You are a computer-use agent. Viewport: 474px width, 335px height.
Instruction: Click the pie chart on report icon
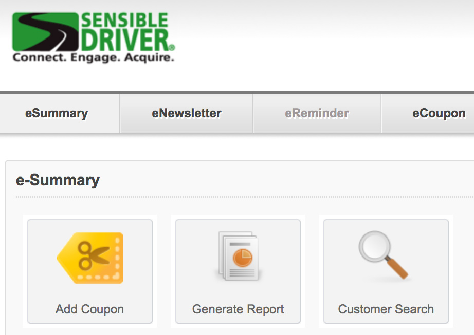pyautogui.click(x=243, y=258)
